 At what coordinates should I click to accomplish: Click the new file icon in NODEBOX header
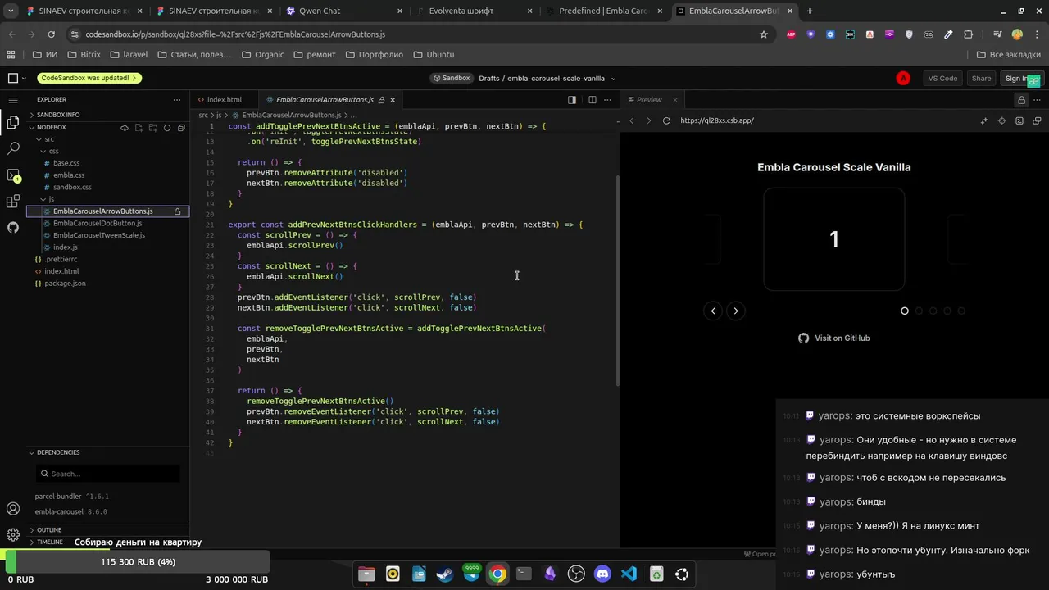click(x=139, y=128)
